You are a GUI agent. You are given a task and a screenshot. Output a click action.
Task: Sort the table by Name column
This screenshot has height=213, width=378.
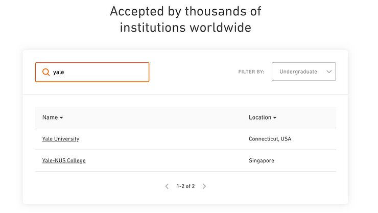point(50,117)
